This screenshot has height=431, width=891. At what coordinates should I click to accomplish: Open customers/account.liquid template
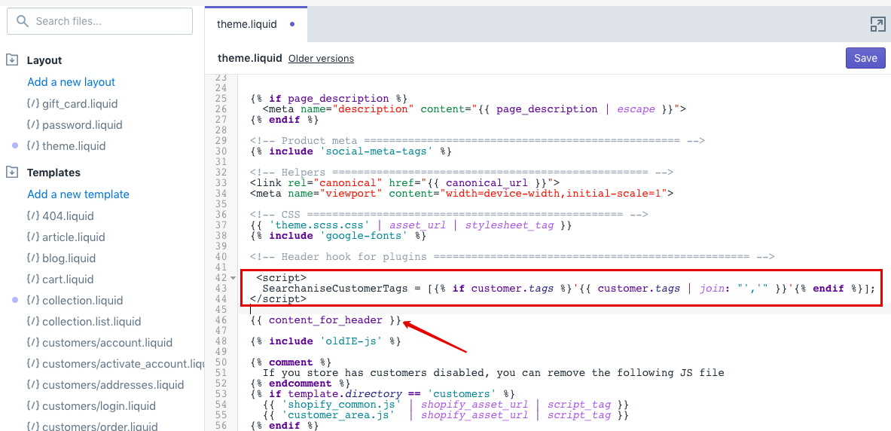pos(108,342)
